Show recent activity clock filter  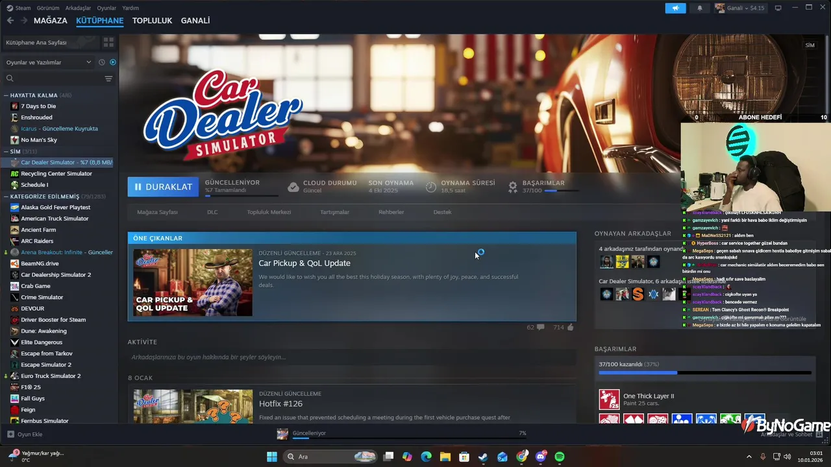102,62
